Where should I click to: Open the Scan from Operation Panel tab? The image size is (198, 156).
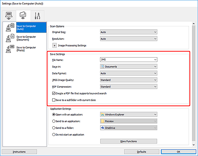(23, 16)
